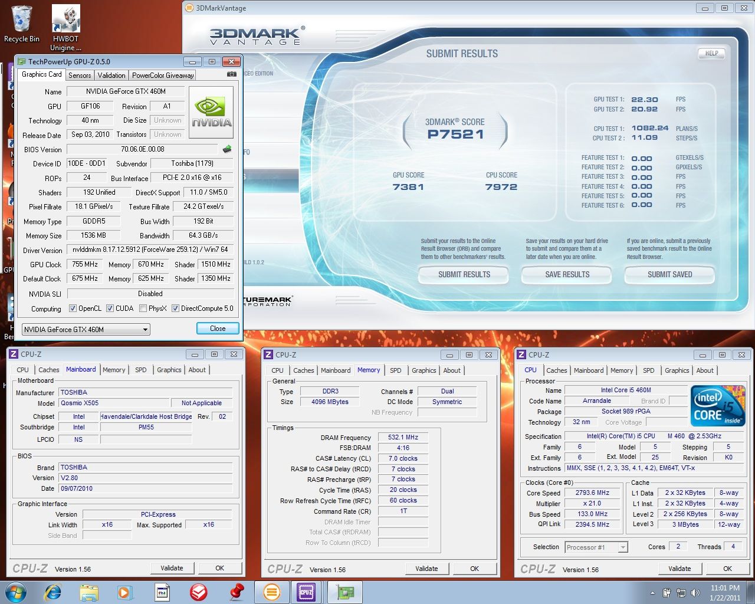
Task: Click the document app icon on the taskbar
Action: [x=162, y=592]
